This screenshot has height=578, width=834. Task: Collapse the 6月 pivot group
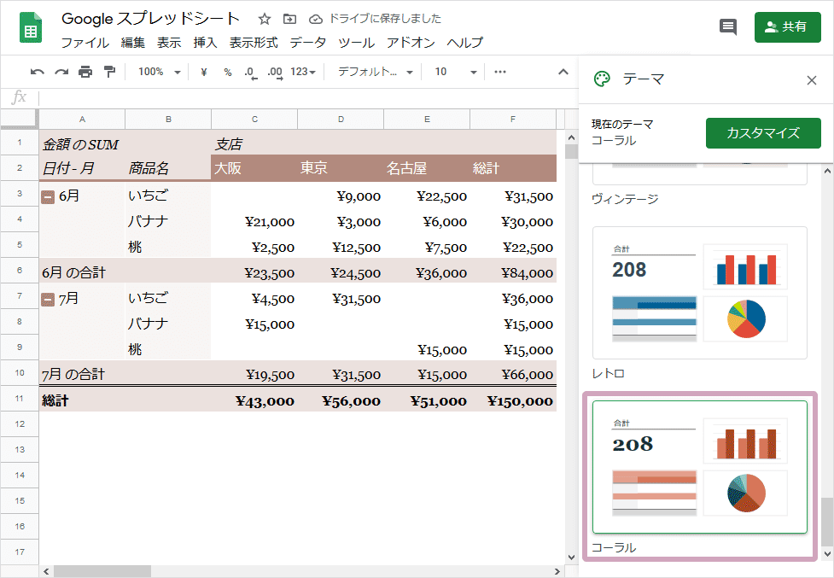point(48,196)
